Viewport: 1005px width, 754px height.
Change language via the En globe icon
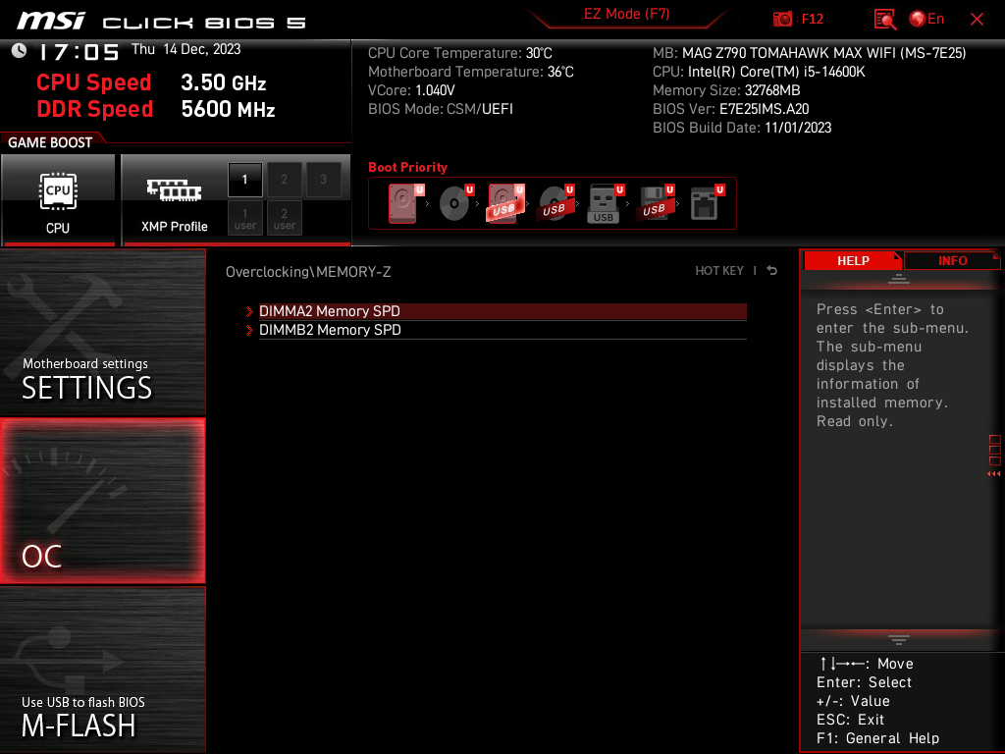coord(926,19)
